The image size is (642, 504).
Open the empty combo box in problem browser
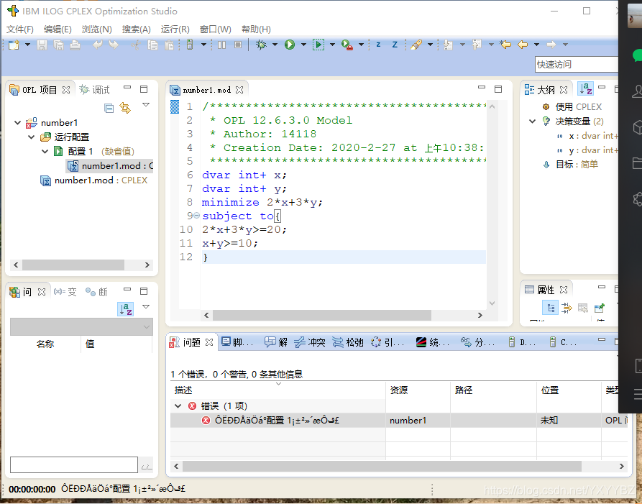(x=81, y=326)
